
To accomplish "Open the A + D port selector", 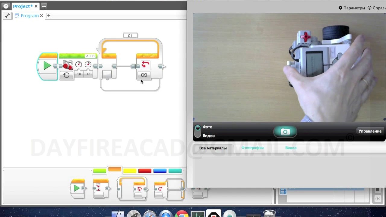I will point(90,56).
